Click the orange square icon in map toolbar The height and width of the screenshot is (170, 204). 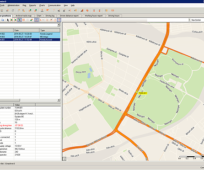click(23, 20)
